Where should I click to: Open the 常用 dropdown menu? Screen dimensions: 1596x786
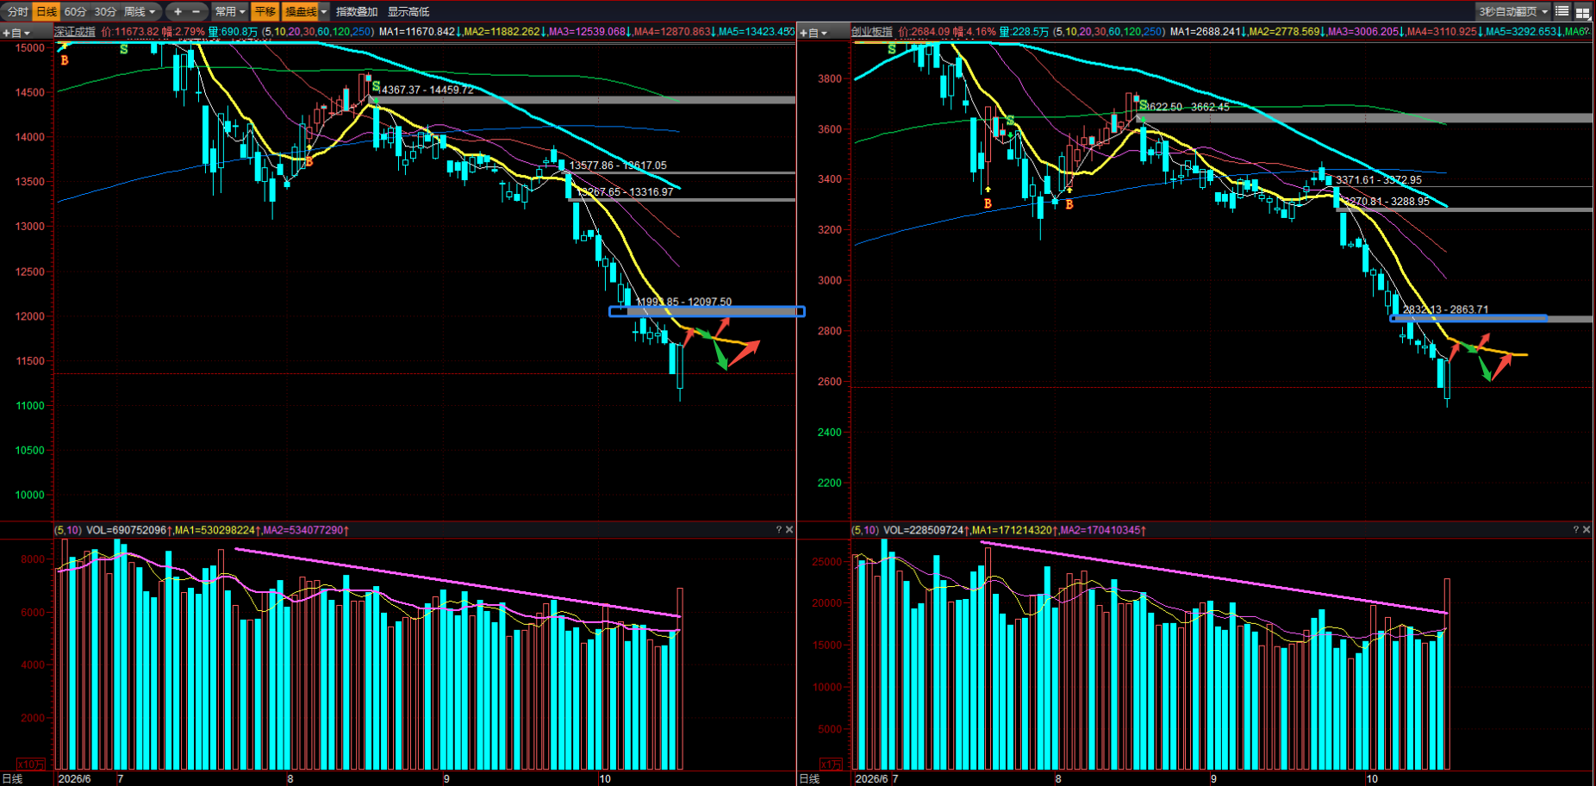click(230, 11)
